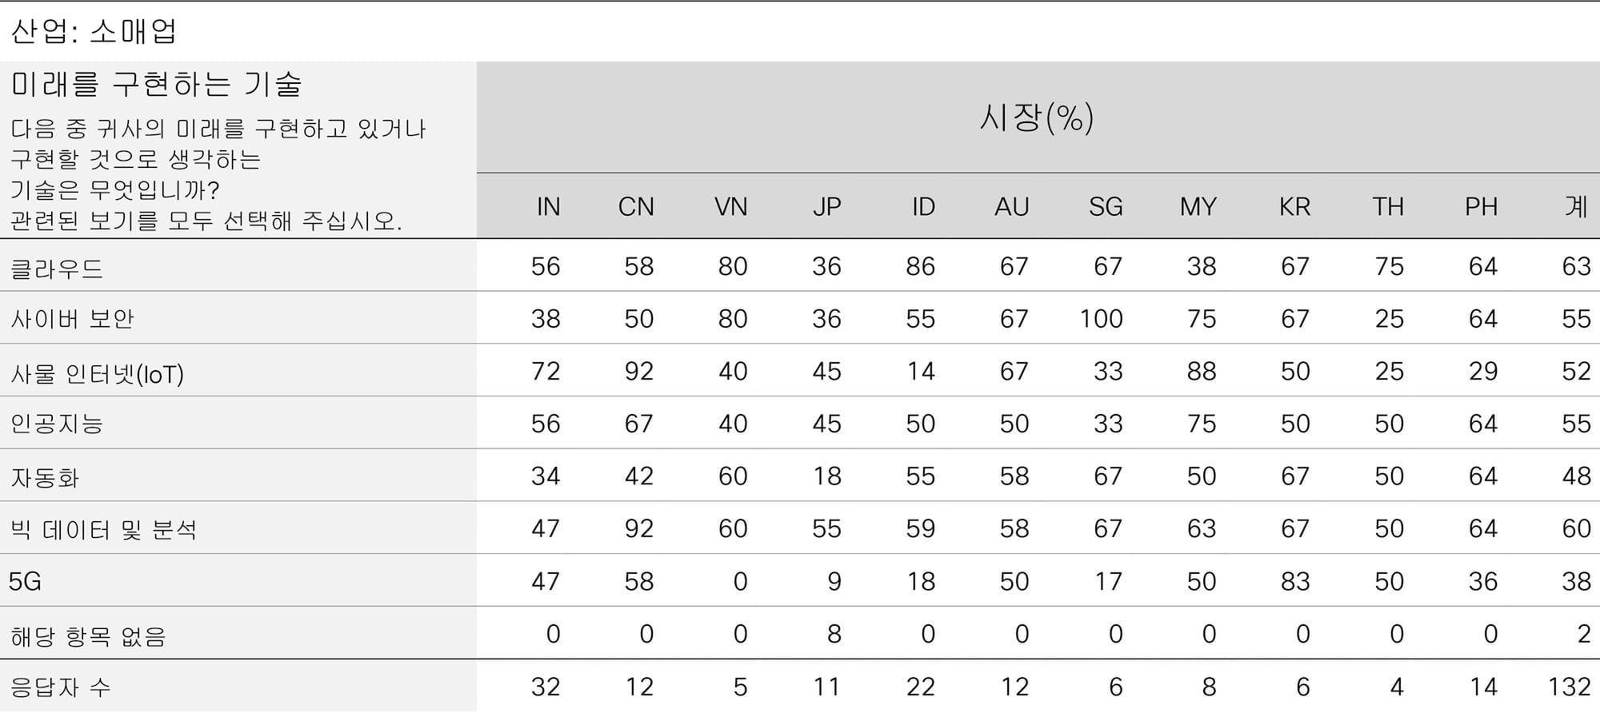This screenshot has height=713, width=1600.
Task: Click the 클라우드 row label
Action: (57, 269)
